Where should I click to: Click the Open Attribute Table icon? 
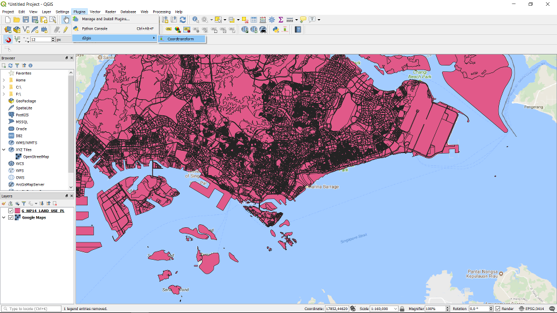[254, 20]
